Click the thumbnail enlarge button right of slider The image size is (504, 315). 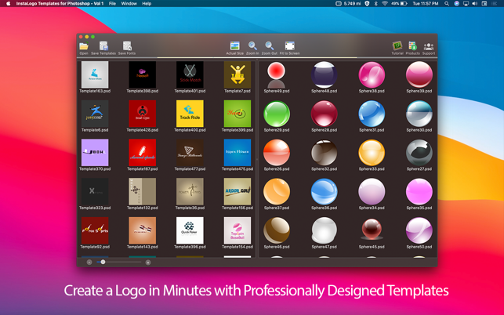[x=148, y=262]
